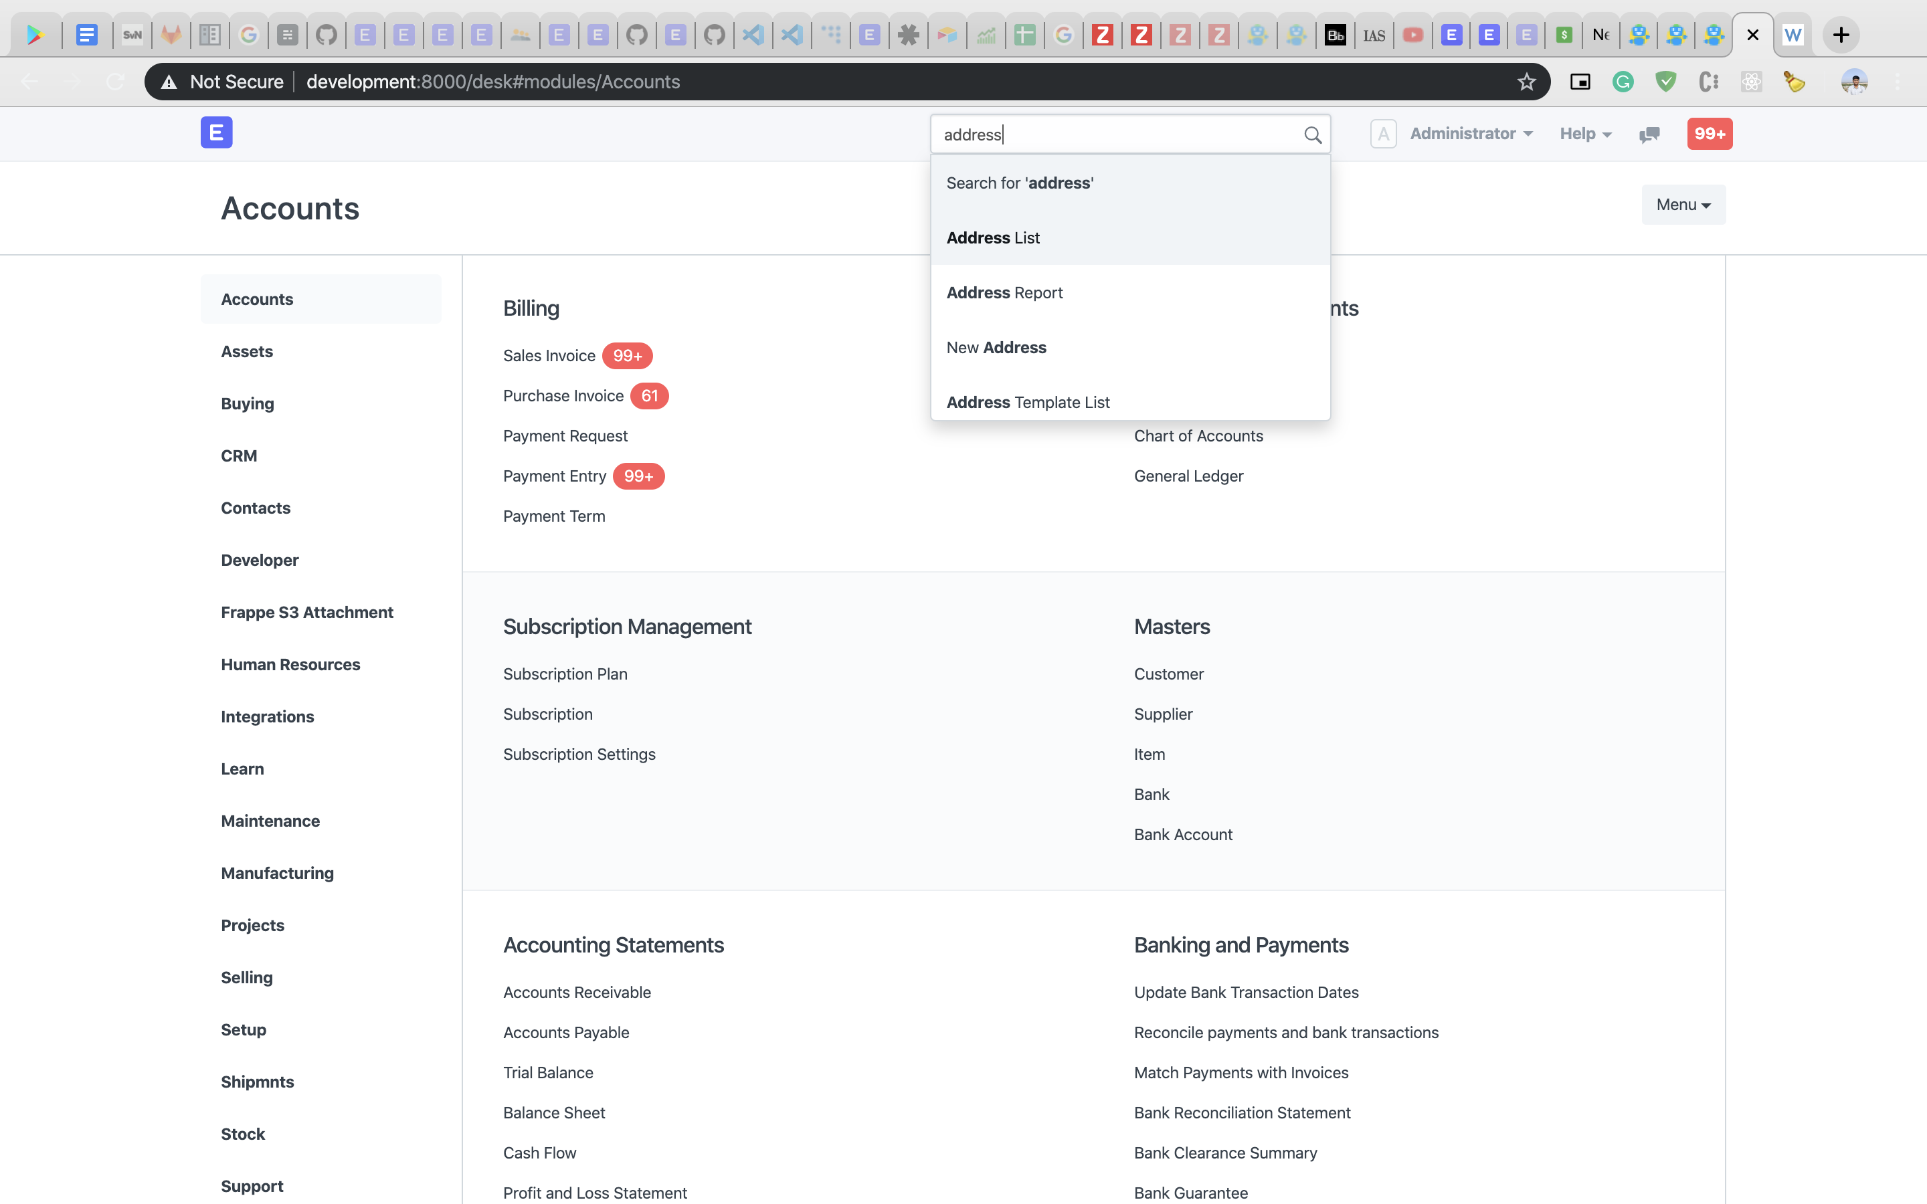The height and width of the screenshot is (1204, 1927).
Task: Open the Chrome profile avatar
Action: point(1854,82)
